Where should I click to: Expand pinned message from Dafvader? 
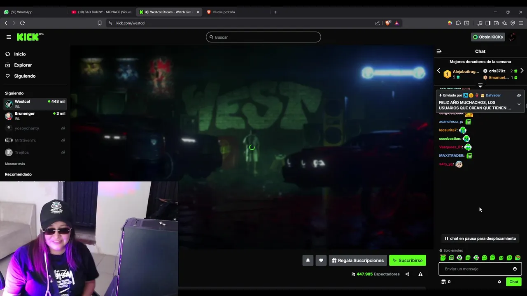(x=519, y=104)
